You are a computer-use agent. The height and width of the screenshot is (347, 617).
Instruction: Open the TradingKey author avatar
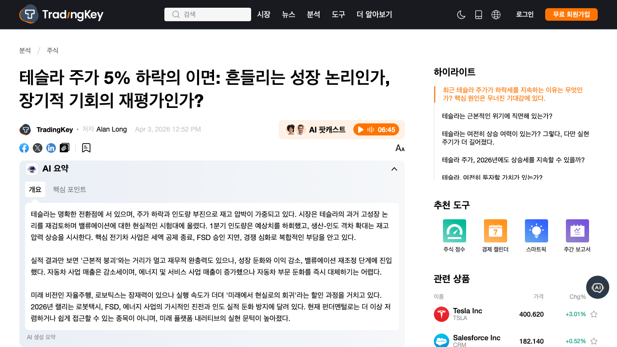(x=25, y=130)
